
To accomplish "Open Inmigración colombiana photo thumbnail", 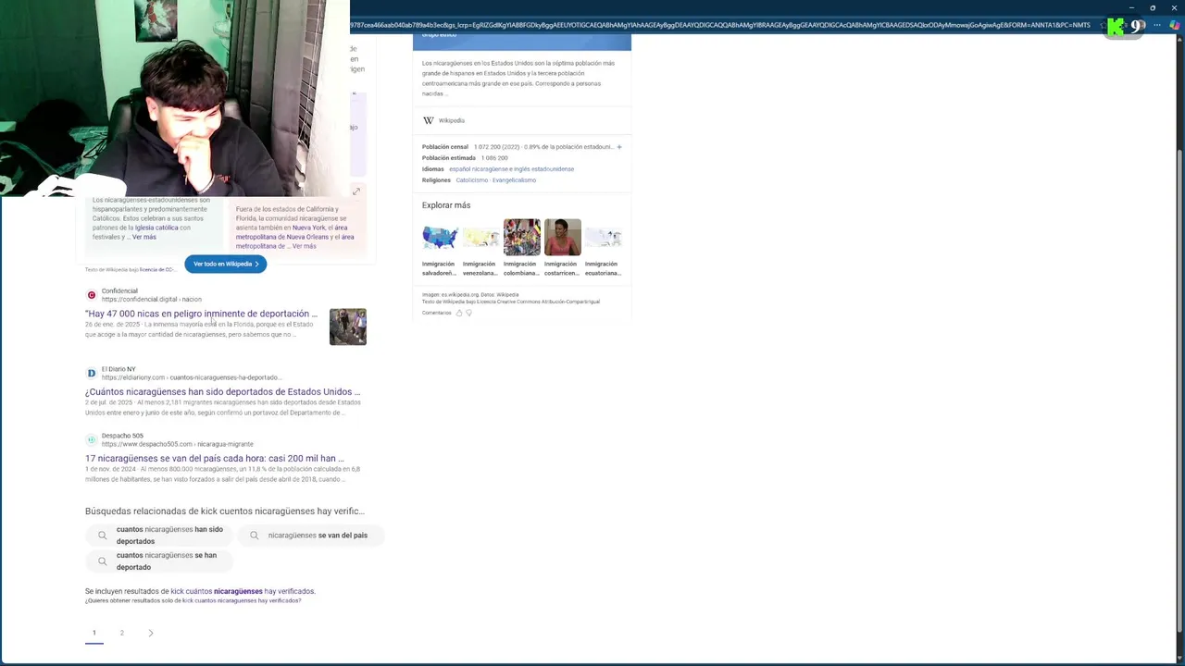I will coord(521,237).
